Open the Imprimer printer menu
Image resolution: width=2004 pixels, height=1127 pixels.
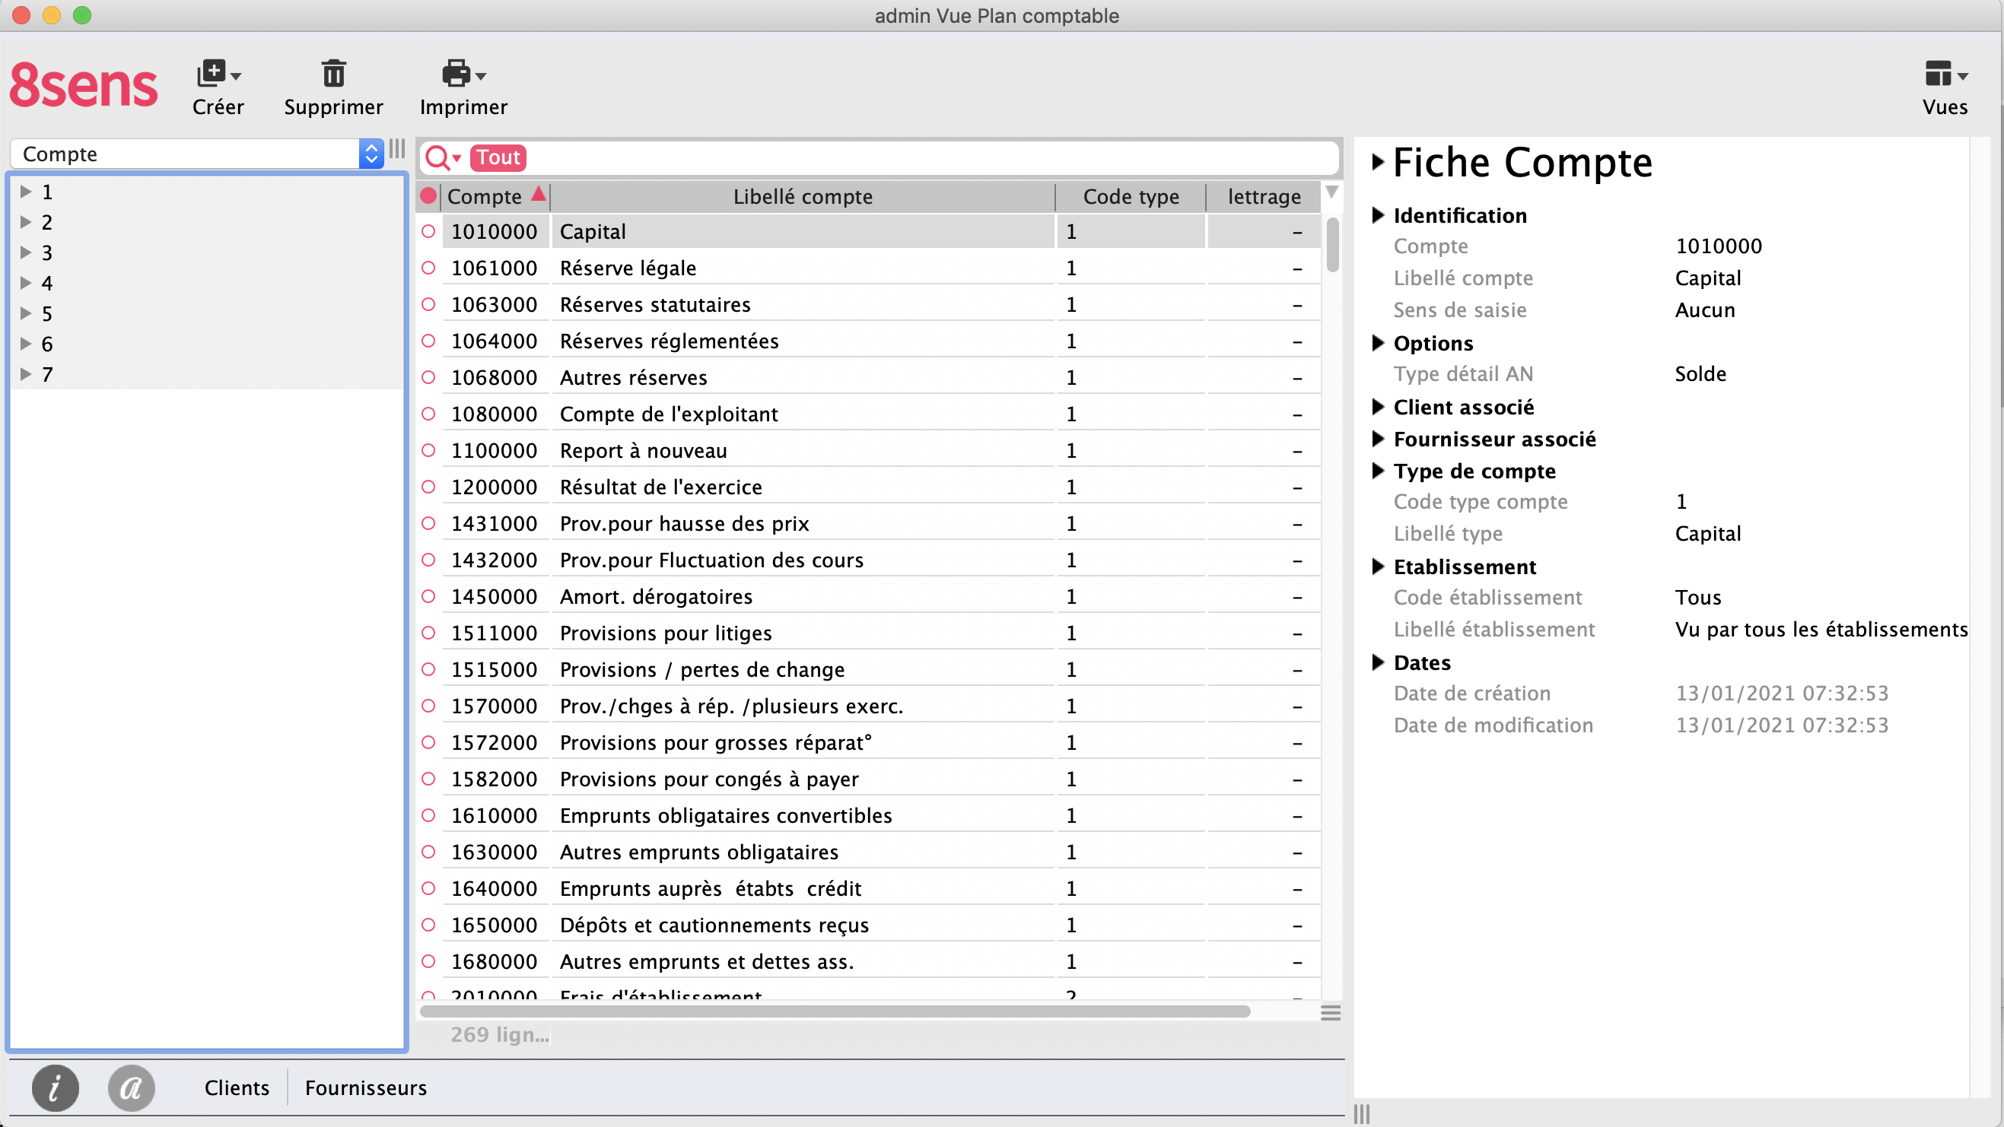(x=463, y=87)
